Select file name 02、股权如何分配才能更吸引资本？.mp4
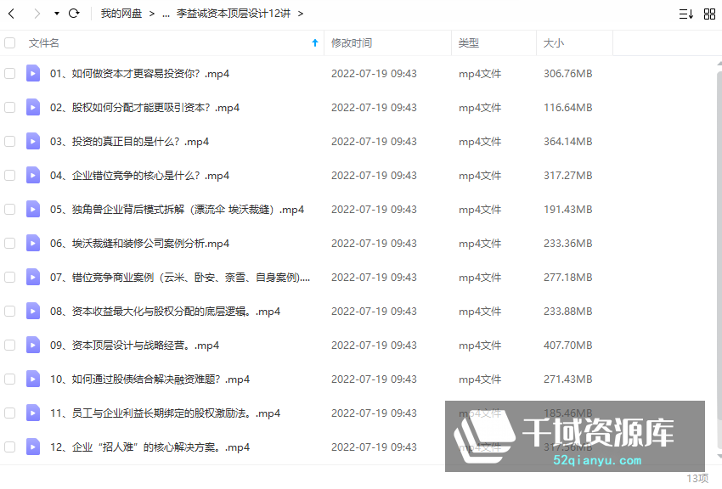722x489 pixels. coord(144,108)
